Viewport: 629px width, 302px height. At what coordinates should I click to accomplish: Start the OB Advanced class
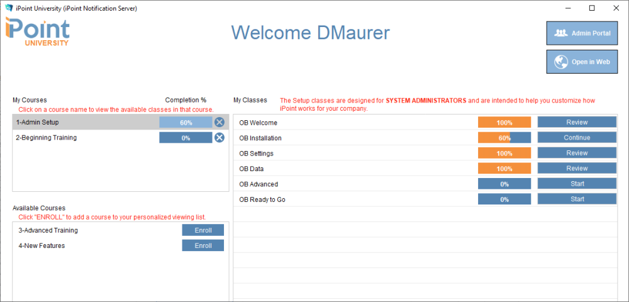point(577,184)
